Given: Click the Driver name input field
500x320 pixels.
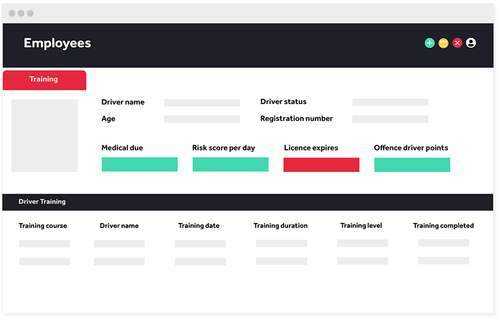Looking at the screenshot, I should click(x=202, y=102).
